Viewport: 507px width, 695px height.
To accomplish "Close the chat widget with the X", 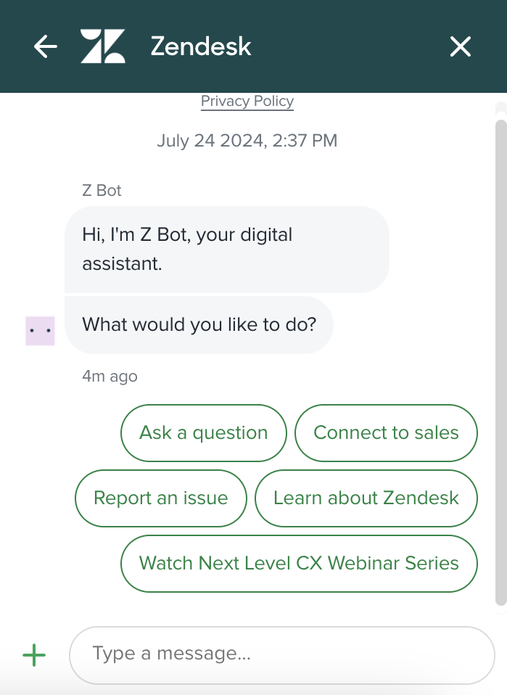I will click(x=461, y=46).
